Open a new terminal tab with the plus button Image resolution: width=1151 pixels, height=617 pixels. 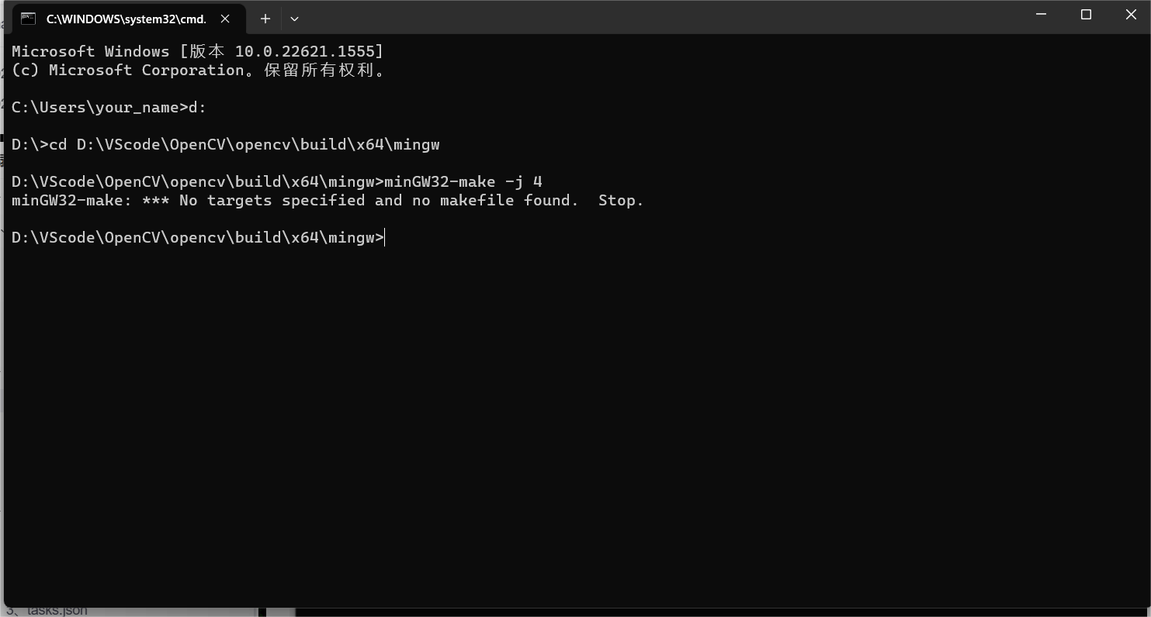(265, 18)
